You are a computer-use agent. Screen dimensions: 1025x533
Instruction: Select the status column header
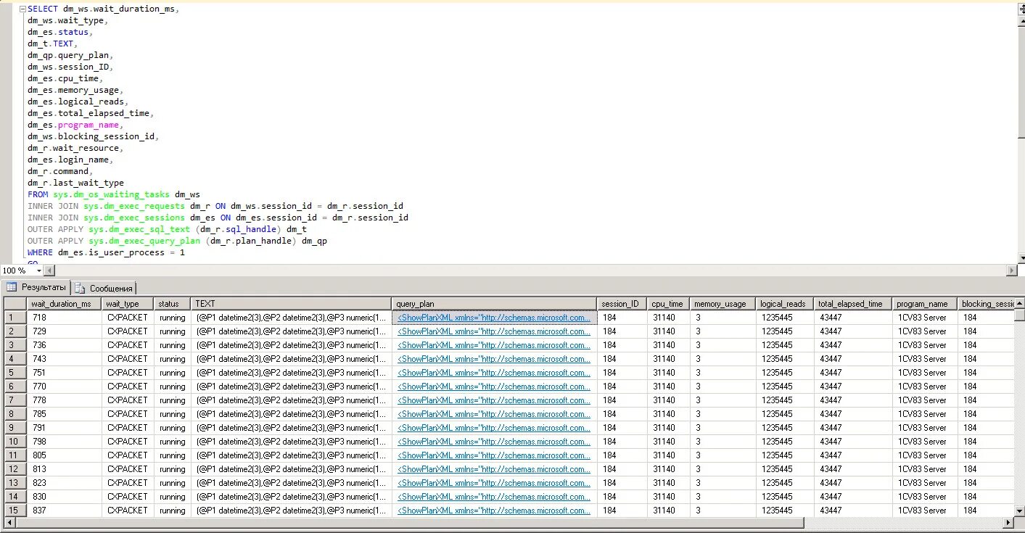pyautogui.click(x=173, y=304)
